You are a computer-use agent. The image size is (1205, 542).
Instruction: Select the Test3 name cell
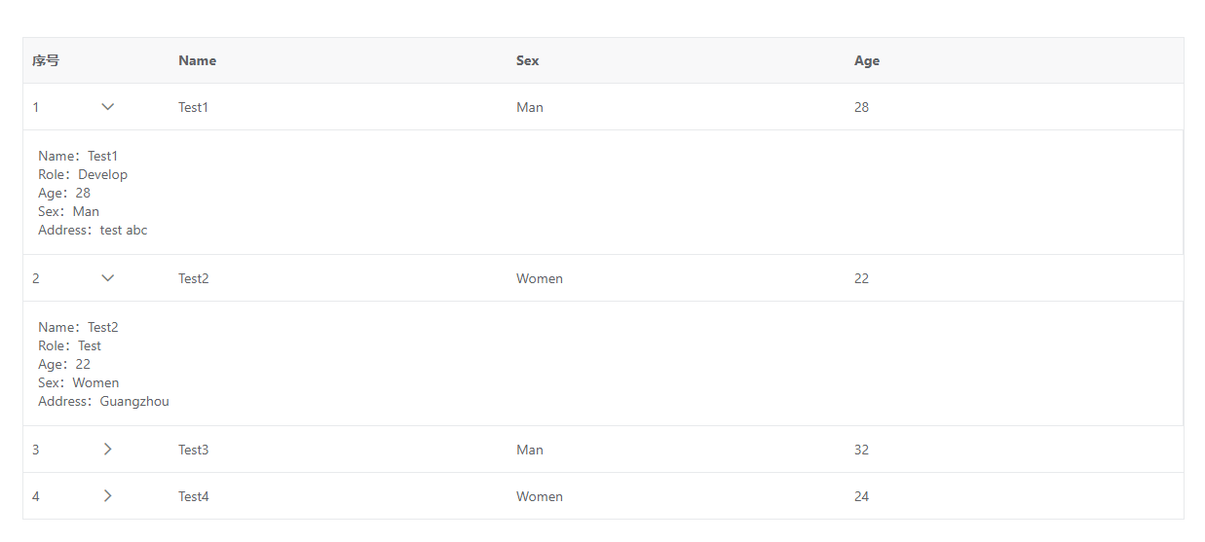tap(194, 450)
